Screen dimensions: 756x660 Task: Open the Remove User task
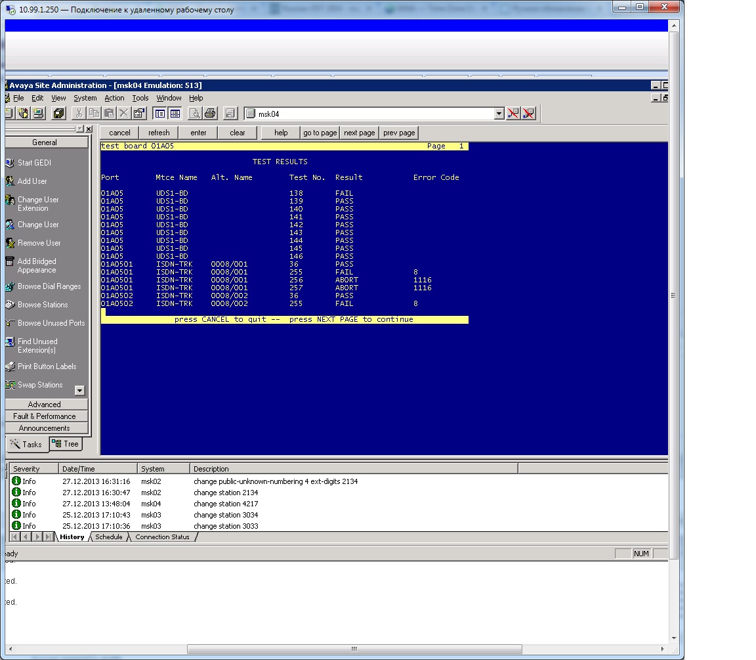click(39, 243)
